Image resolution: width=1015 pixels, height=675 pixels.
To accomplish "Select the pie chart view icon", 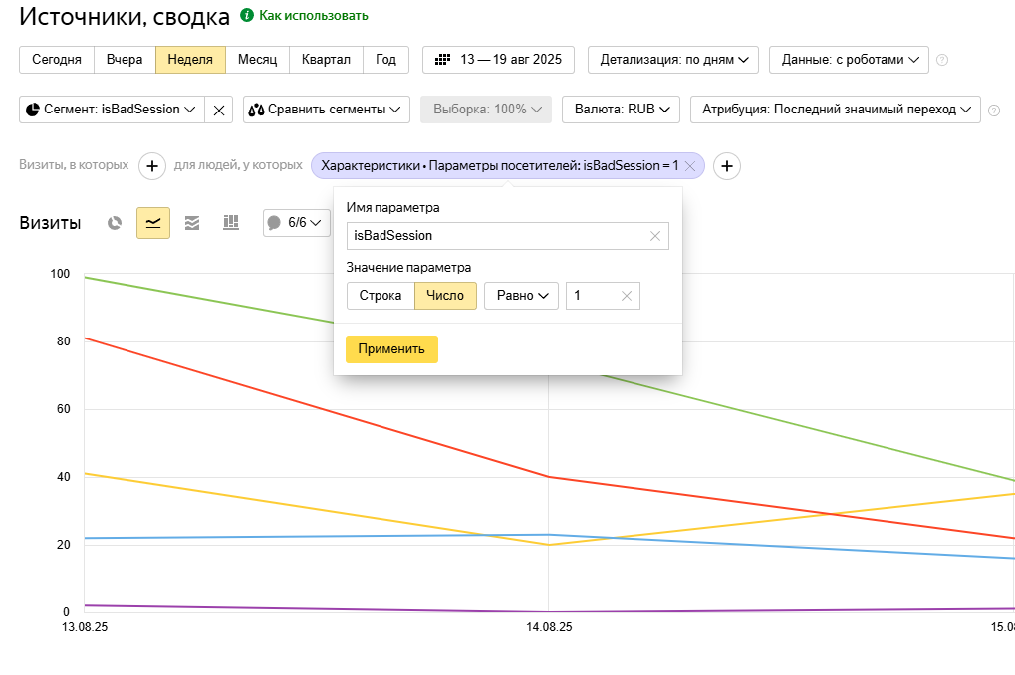I will coord(115,223).
